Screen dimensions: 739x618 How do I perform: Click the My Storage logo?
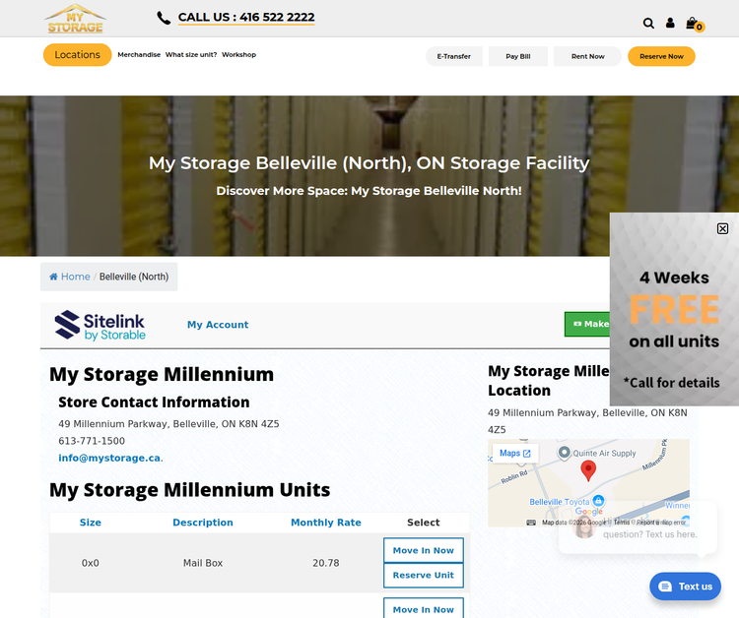pyautogui.click(x=76, y=19)
